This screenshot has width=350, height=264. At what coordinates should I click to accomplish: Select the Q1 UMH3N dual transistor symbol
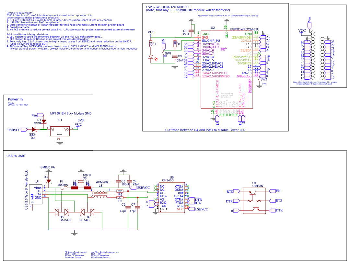tap(254, 201)
